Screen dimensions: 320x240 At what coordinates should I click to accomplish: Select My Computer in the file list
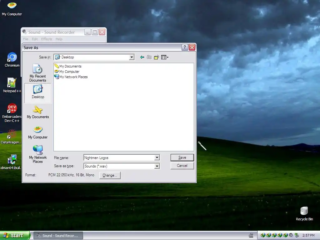(x=67, y=72)
